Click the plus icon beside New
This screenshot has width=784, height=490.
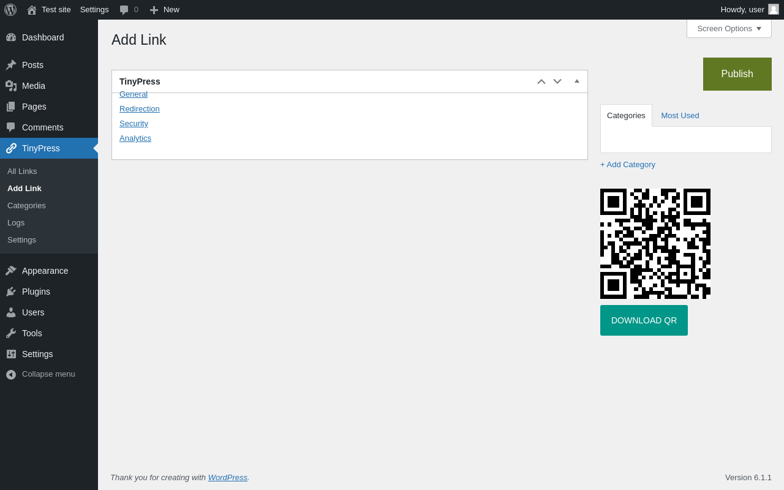pos(154,10)
